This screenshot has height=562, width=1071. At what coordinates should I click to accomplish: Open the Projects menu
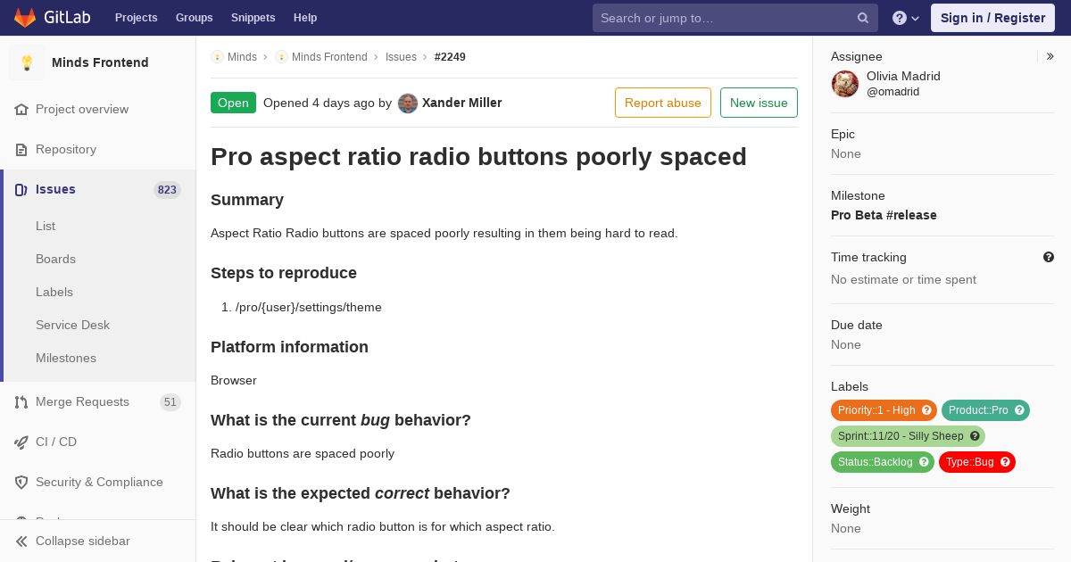click(136, 18)
